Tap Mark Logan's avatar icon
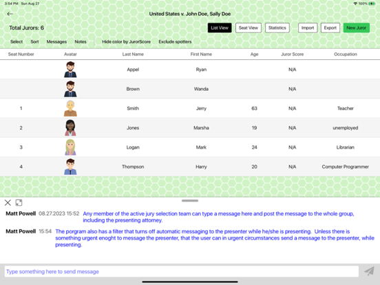Viewport: 380px width, 285px height. click(70, 147)
